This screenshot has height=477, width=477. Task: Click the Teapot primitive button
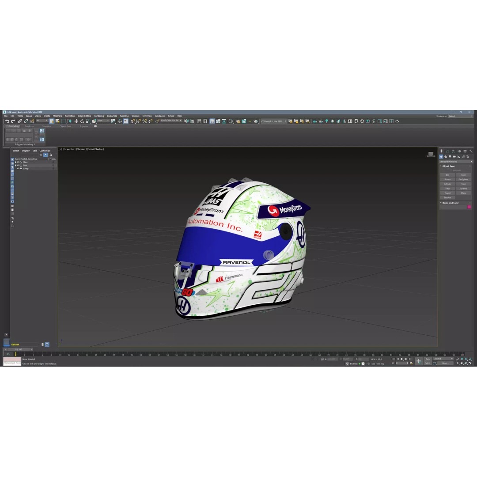[x=448, y=193]
